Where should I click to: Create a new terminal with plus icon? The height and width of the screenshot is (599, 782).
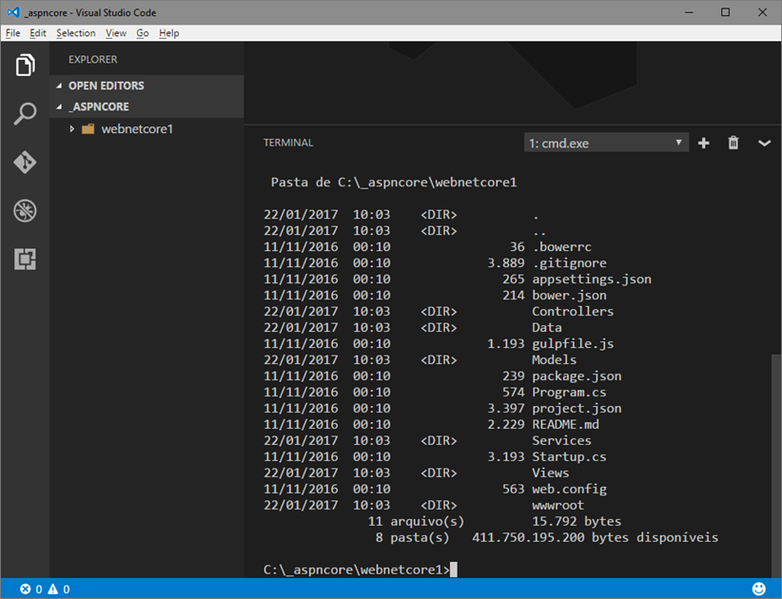(704, 143)
